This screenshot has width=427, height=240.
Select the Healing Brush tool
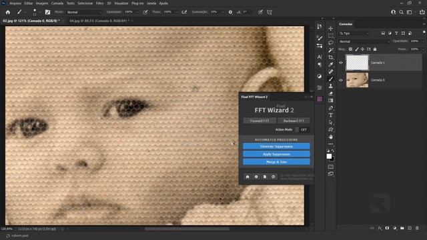[x=331, y=71]
